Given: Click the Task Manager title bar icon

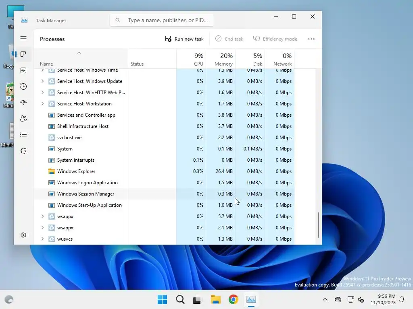Looking at the screenshot, I should click(24, 20).
